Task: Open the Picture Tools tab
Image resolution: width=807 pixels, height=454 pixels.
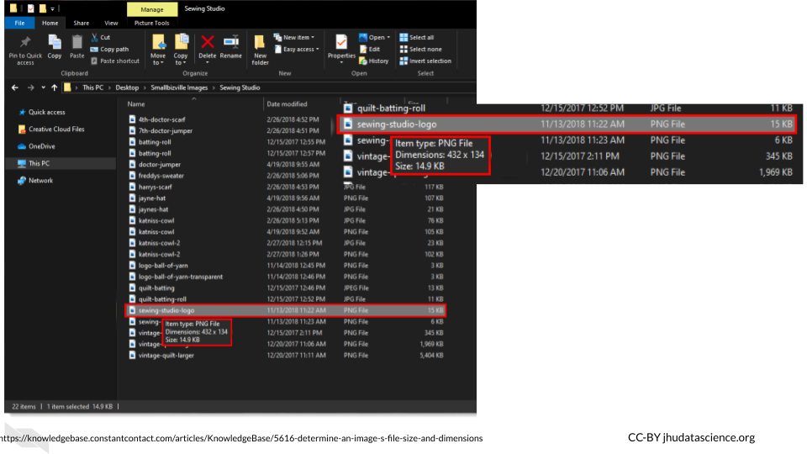Action: tap(151, 24)
